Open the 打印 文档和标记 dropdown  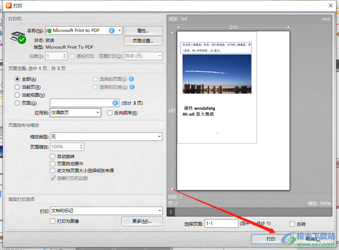point(106,211)
